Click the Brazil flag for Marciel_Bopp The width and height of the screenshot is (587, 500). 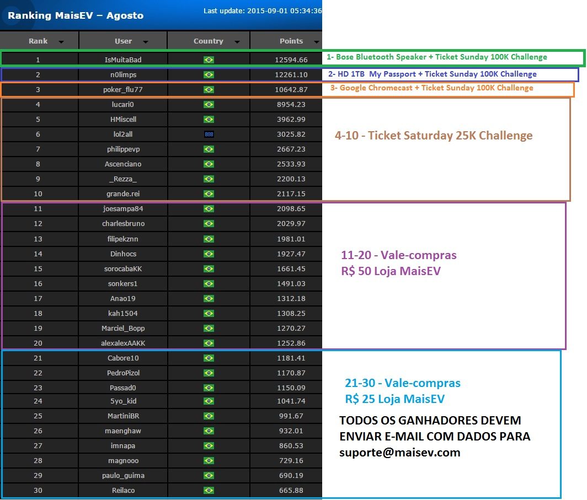pyautogui.click(x=209, y=329)
